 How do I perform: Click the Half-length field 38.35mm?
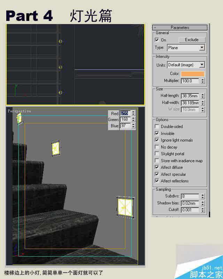190,96
